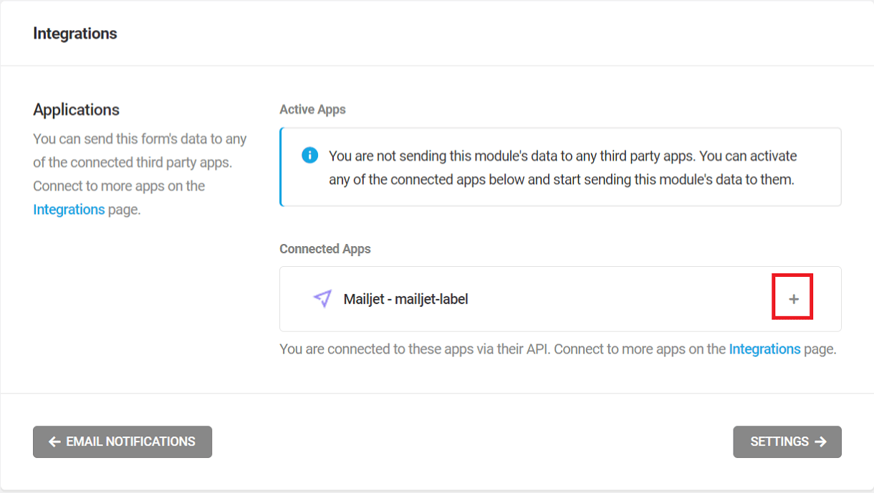Click the purple Mailjet paper plane icon
This screenshot has width=874, height=493.
tap(322, 299)
